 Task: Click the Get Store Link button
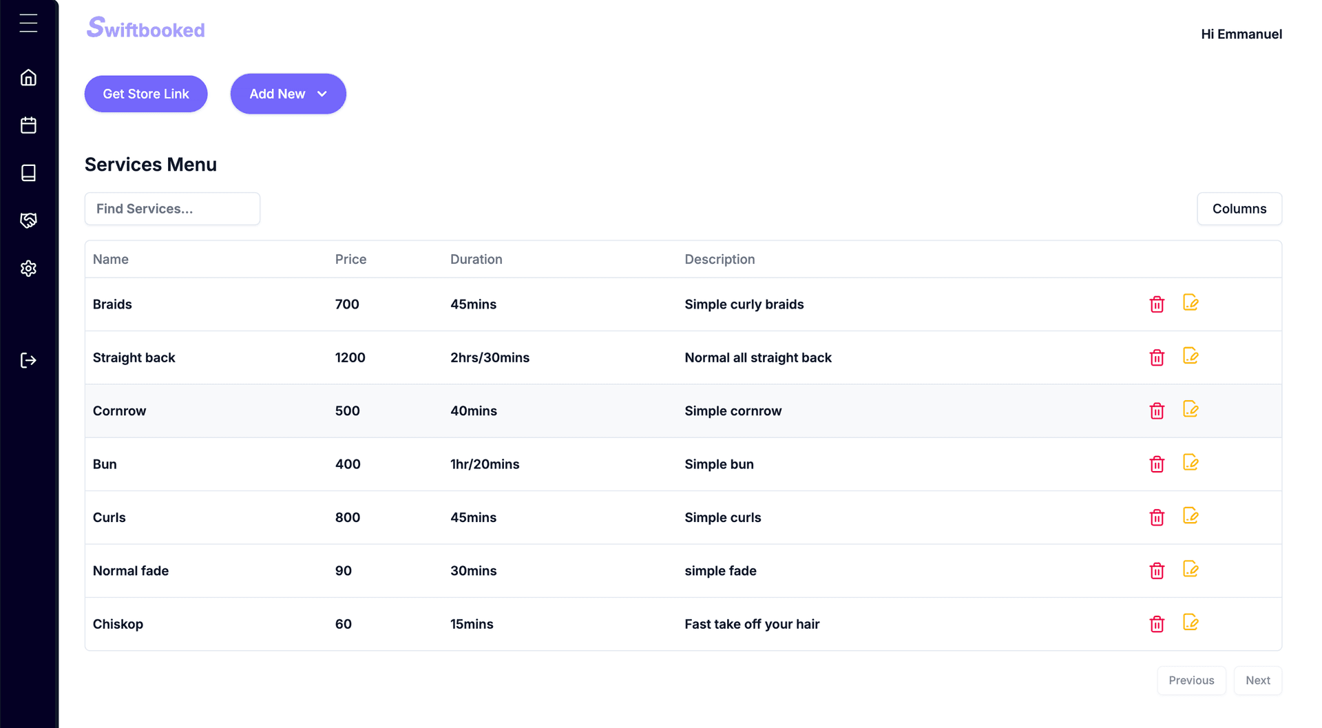pos(146,94)
